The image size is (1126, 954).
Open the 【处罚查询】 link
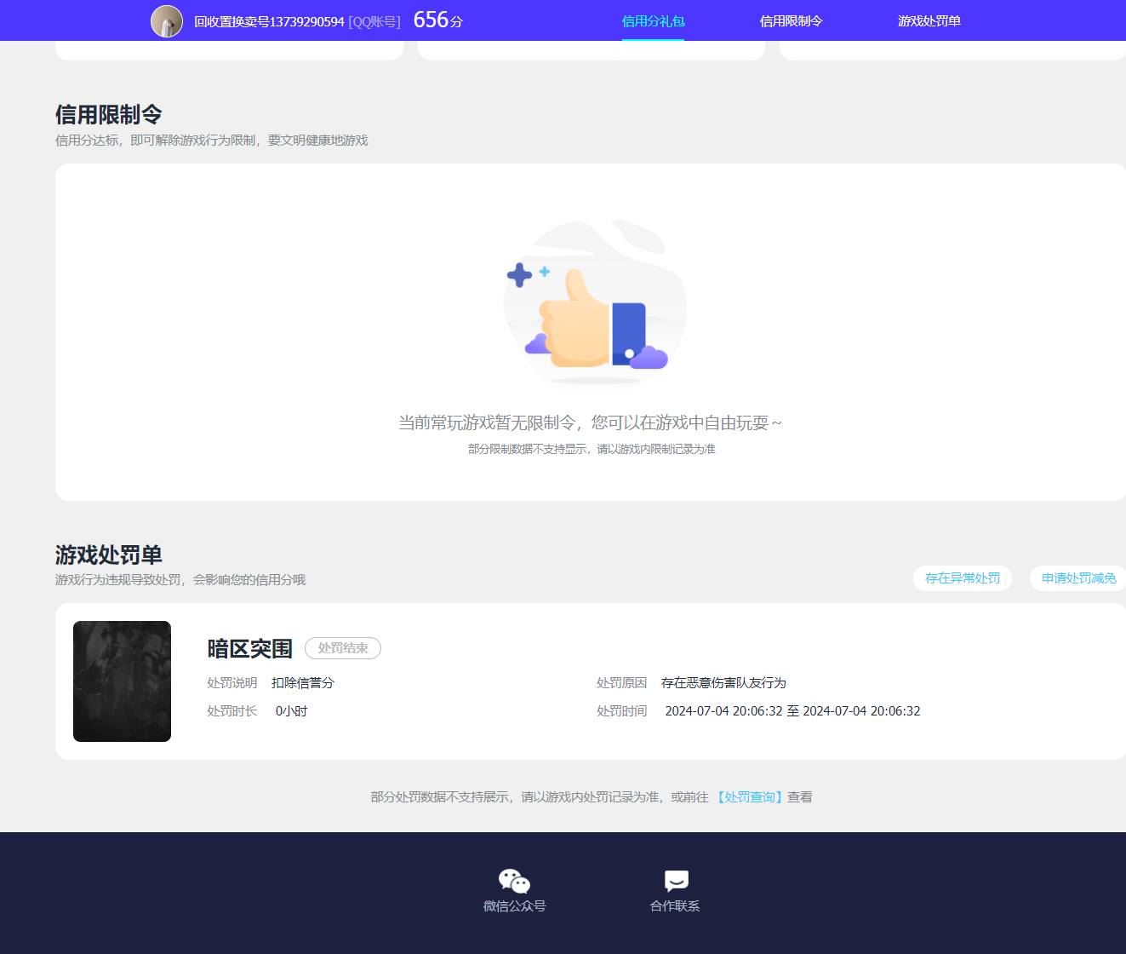[750, 797]
